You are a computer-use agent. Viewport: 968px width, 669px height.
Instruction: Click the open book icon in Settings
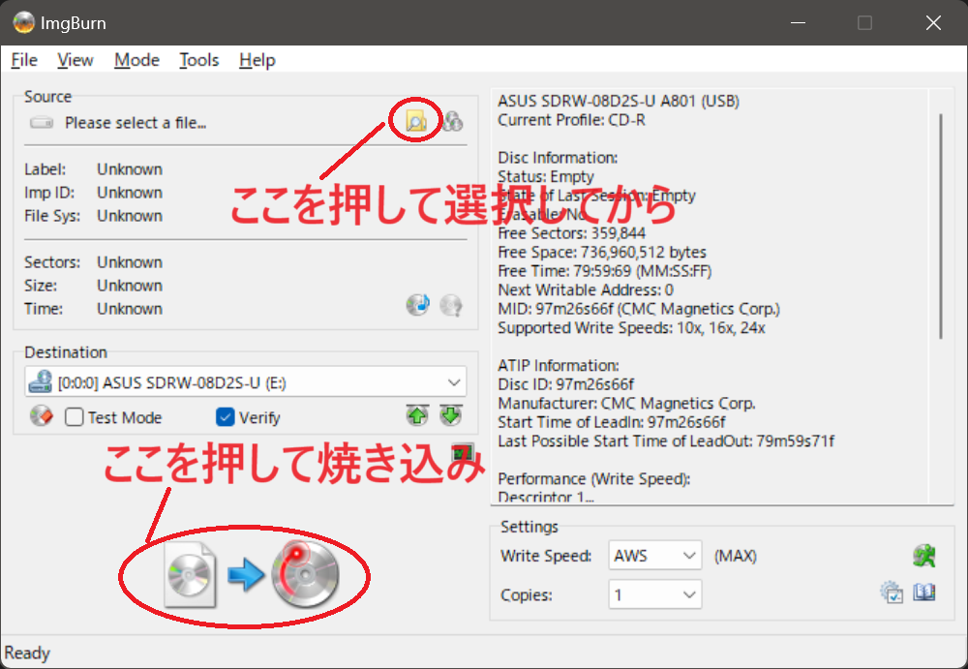[924, 593]
